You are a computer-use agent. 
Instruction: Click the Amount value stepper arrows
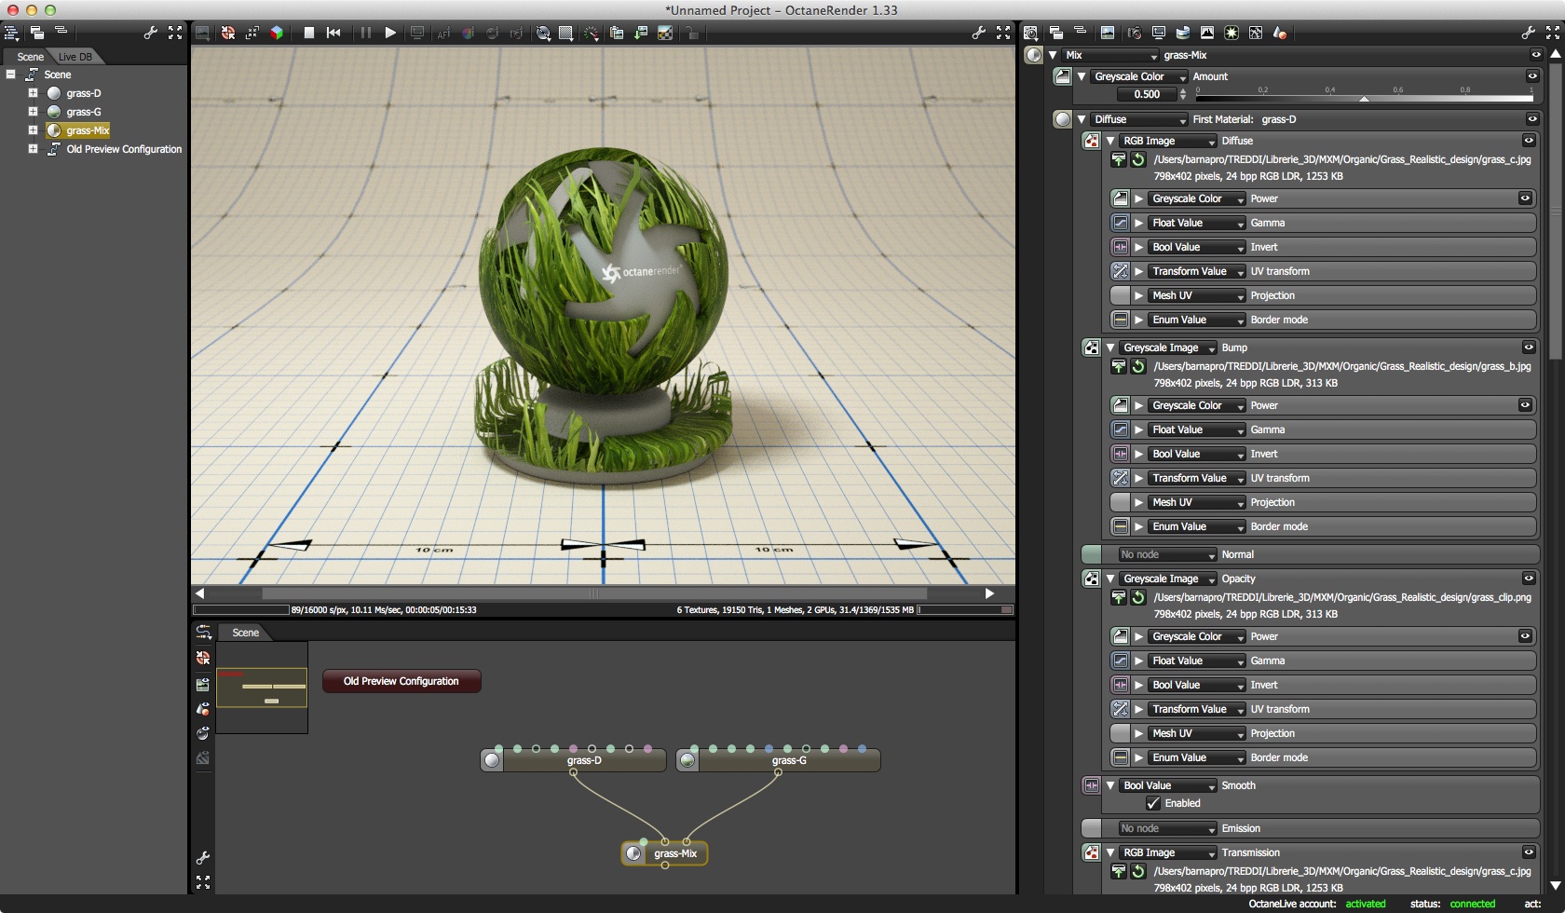(1183, 94)
